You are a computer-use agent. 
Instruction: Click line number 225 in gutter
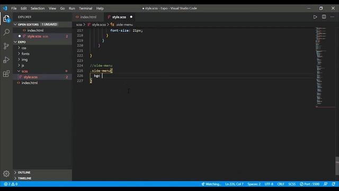click(80, 71)
